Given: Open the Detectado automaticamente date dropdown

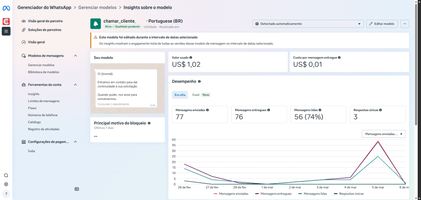Looking at the screenshot, I should 308,24.
